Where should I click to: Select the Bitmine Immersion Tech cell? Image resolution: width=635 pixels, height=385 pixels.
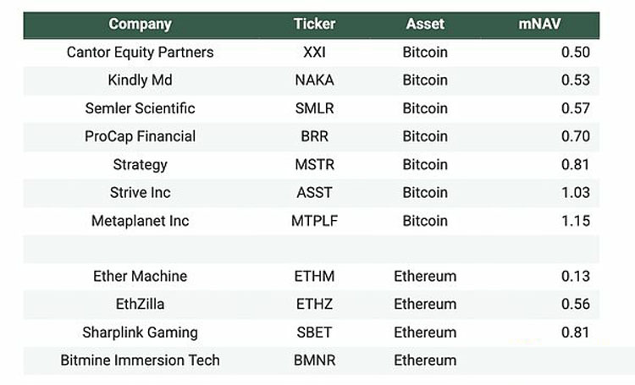pyautogui.click(x=140, y=360)
